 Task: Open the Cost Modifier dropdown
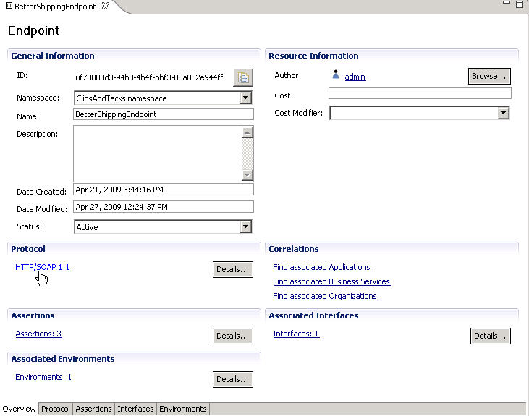pos(504,113)
